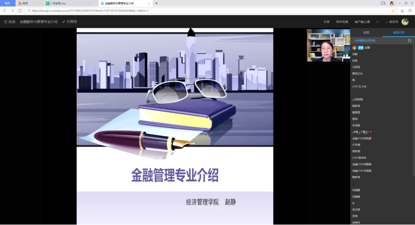
Task: Open a new browser tab with plus
Action: point(156,3)
